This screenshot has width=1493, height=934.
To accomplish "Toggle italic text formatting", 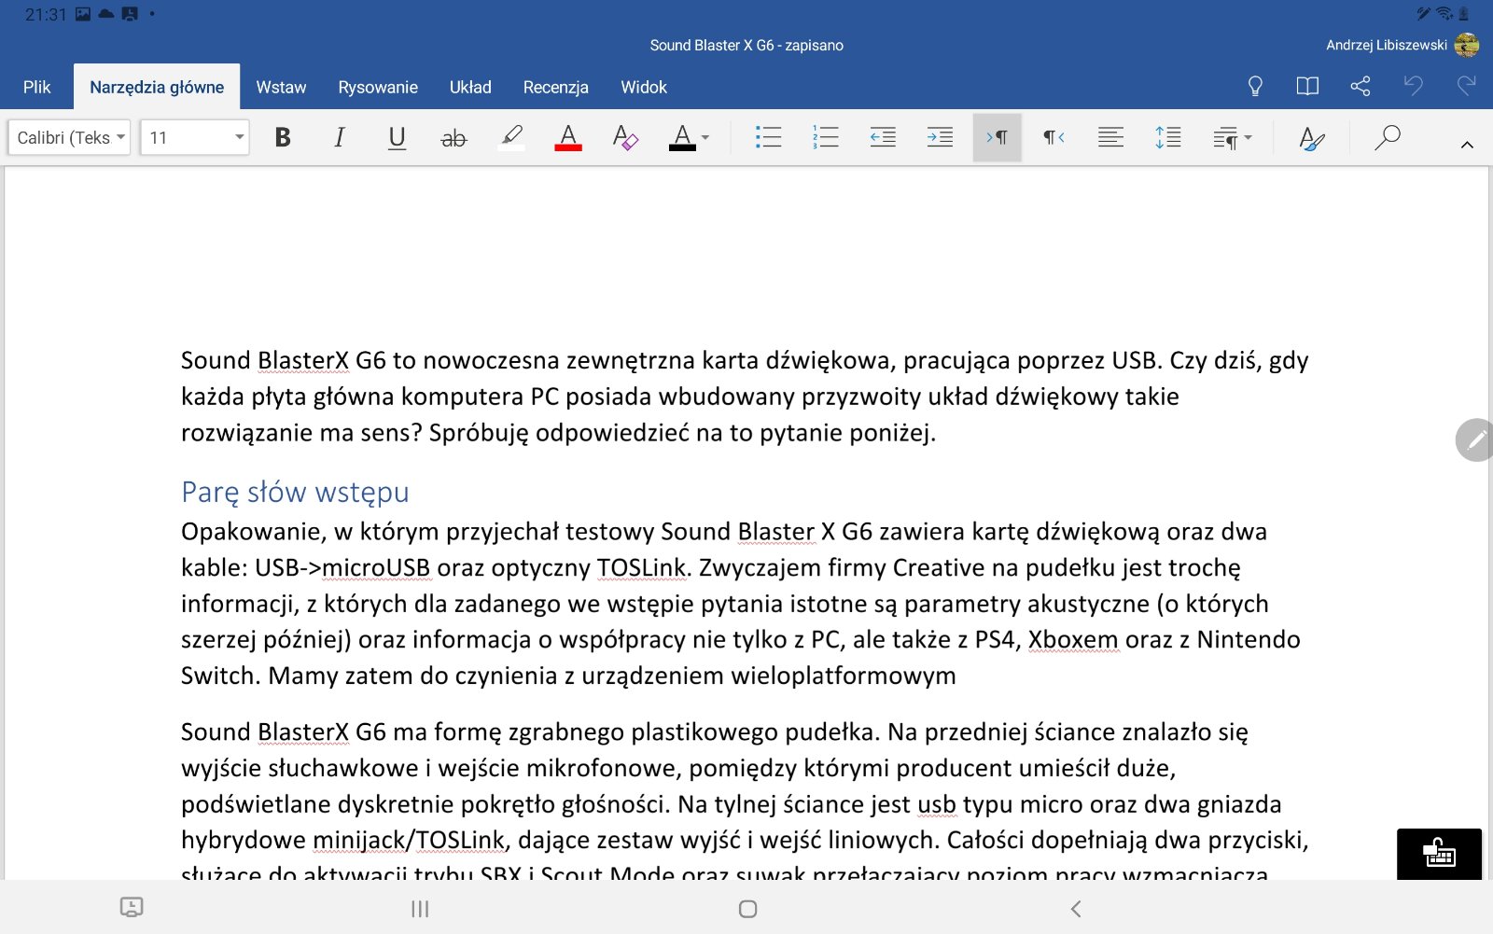I will pyautogui.click(x=340, y=138).
